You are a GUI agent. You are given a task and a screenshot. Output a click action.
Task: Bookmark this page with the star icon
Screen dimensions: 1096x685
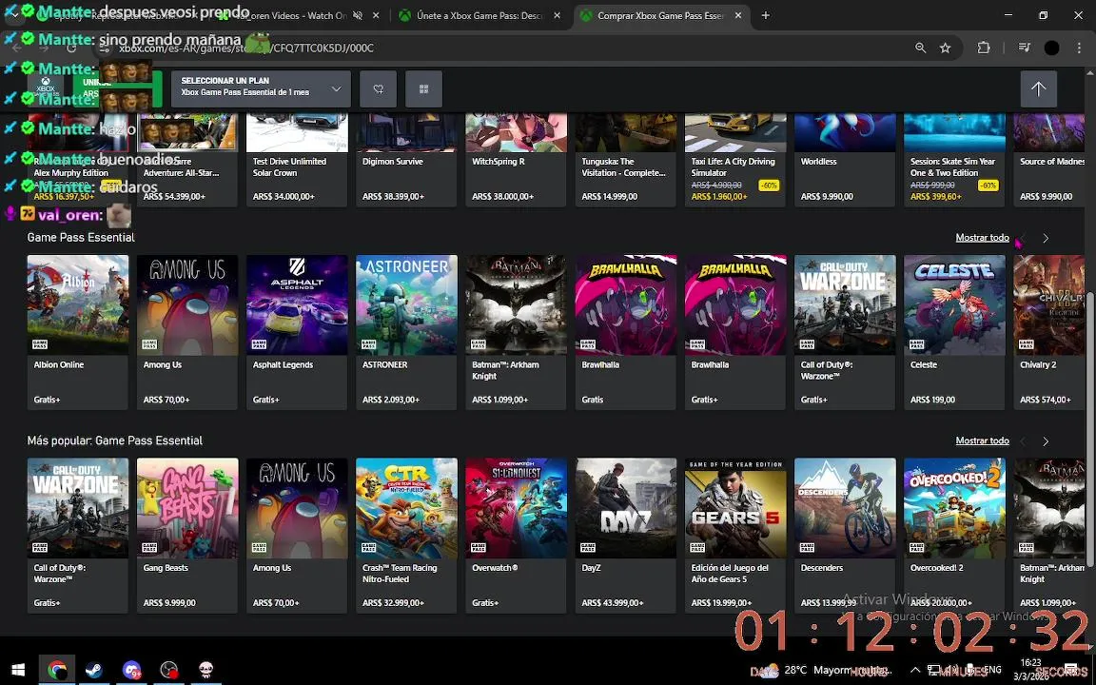pos(945,48)
